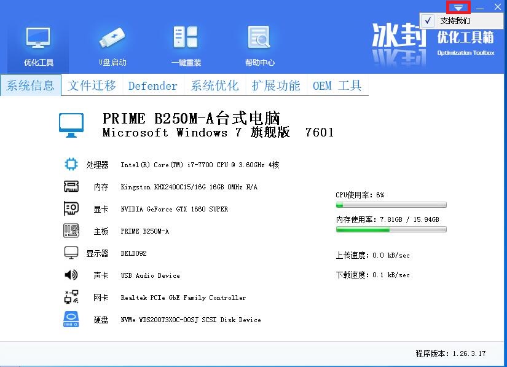507x367 pixels.
Task: Open the 帮助中心 help icon
Action: coord(259,39)
